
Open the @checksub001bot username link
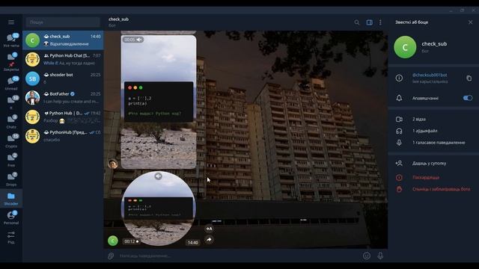point(430,75)
